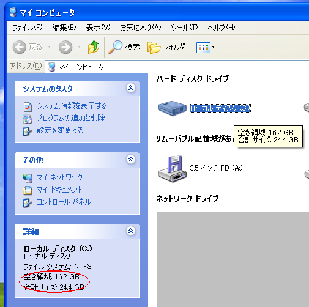Image resolution: width=309 pixels, height=307 pixels.
Task: Select 3.5 インチ FD (A:) label
Action: coord(216,168)
